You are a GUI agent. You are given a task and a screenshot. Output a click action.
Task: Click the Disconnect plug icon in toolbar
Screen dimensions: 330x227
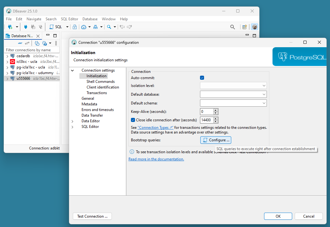[40, 27]
